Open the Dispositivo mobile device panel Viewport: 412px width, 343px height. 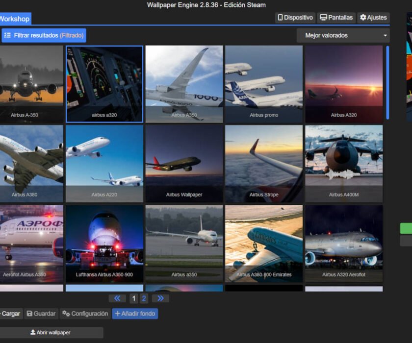[x=295, y=18]
